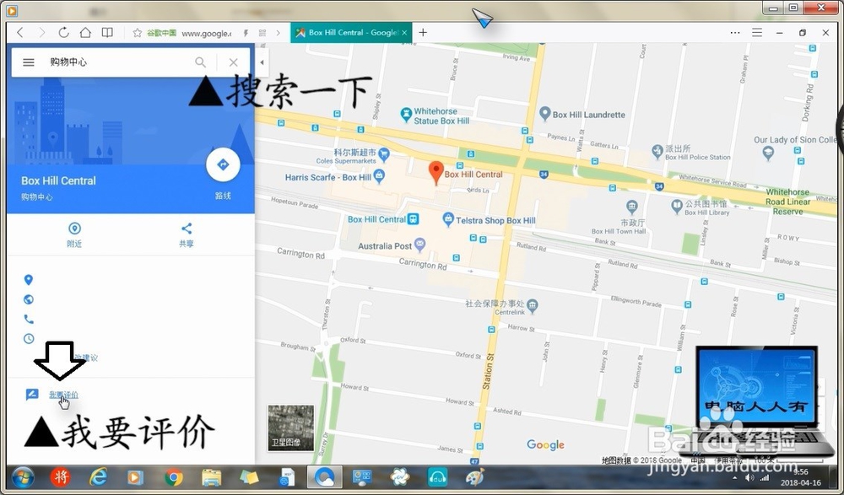Clear the search box with the X

tap(233, 62)
